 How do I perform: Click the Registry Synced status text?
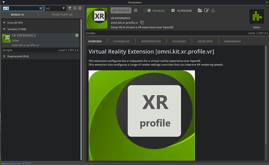16,163
